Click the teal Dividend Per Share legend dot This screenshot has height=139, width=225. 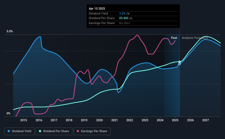[40, 131]
